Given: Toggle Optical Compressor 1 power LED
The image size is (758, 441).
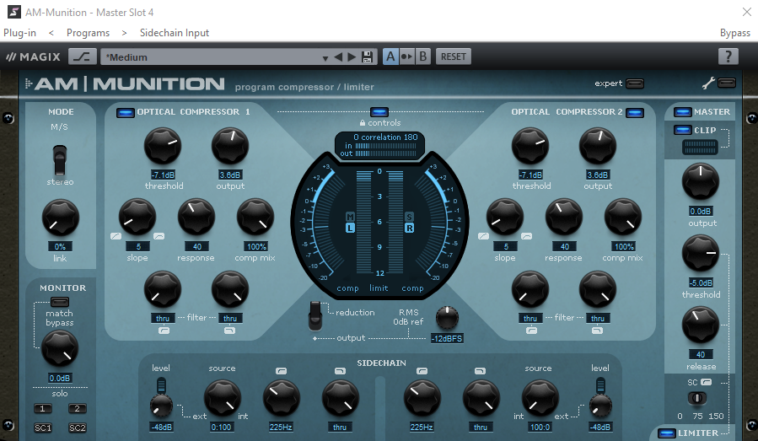Looking at the screenshot, I should point(125,113).
